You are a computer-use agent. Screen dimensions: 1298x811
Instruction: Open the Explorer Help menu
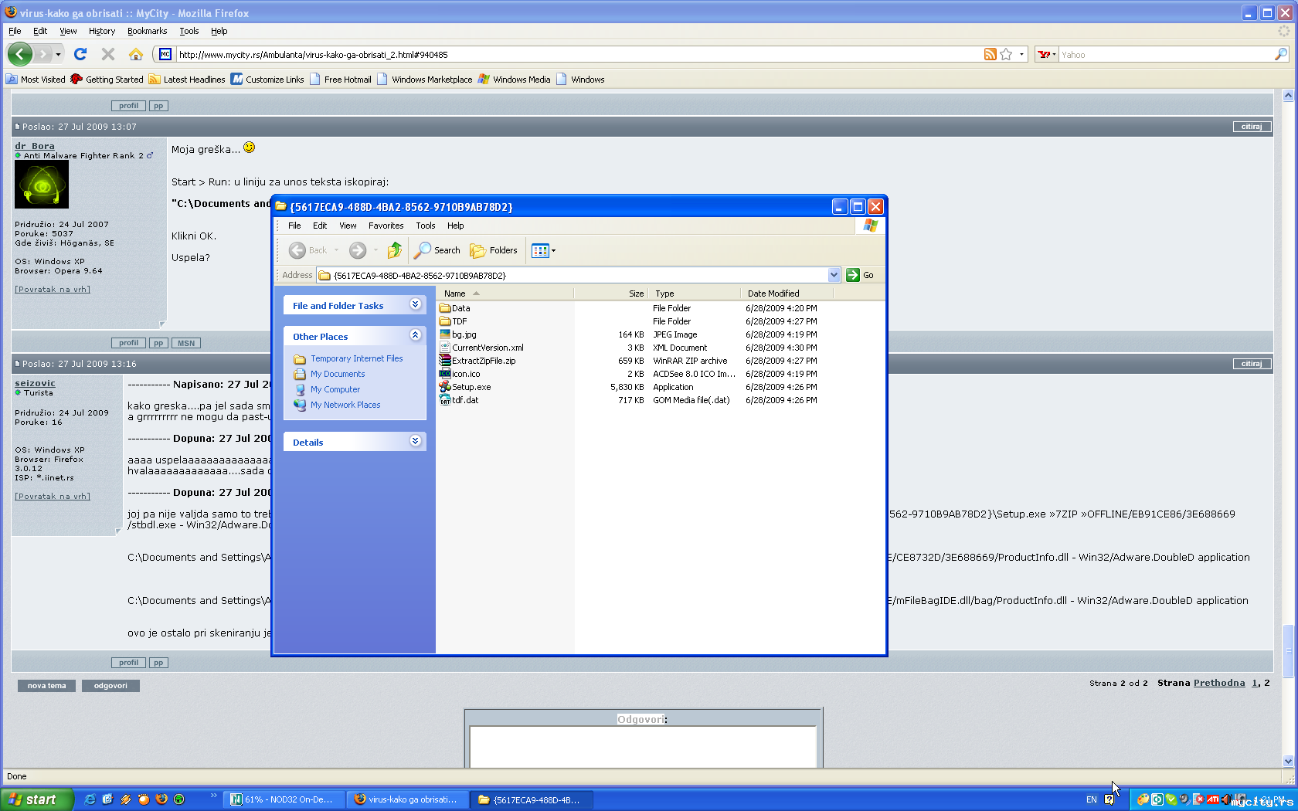tap(456, 226)
